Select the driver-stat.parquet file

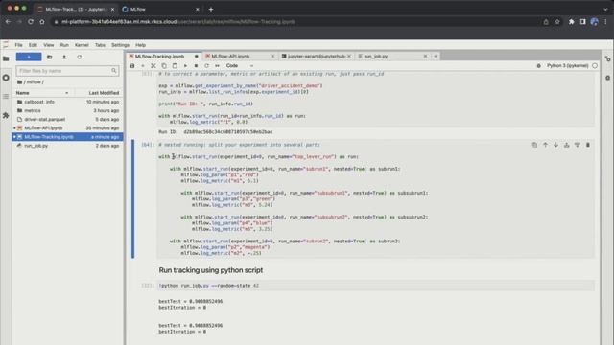point(67,119)
